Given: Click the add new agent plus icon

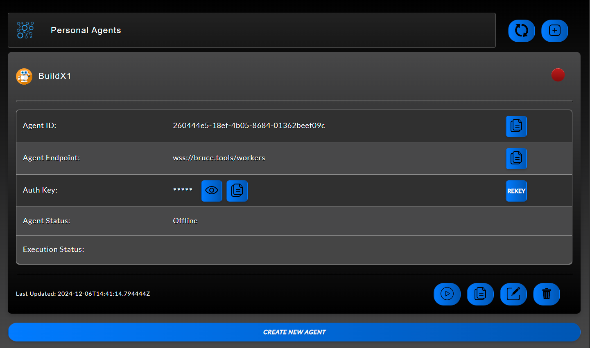Looking at the screenshot, I should pyautogui.click(x=555, y=31).
